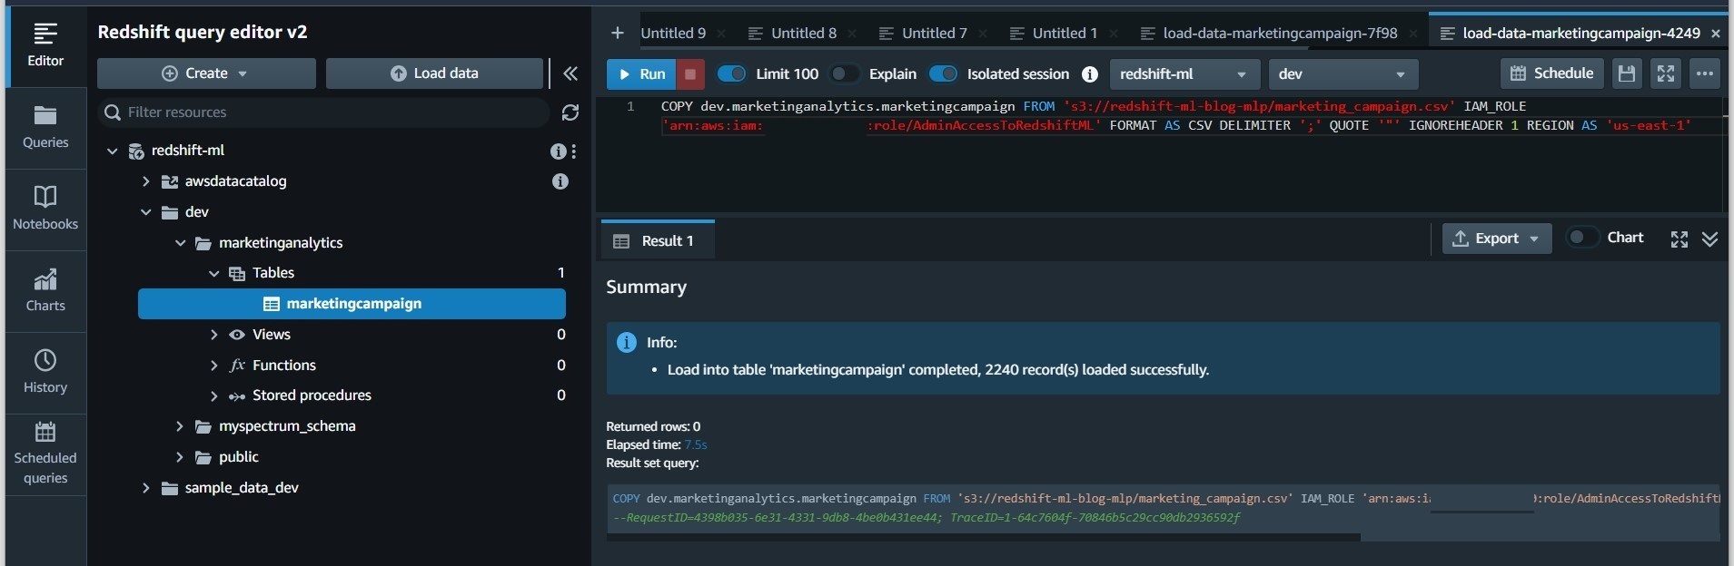
Task: Expand the myspectrum_schema node
Action: click(180, 426)
